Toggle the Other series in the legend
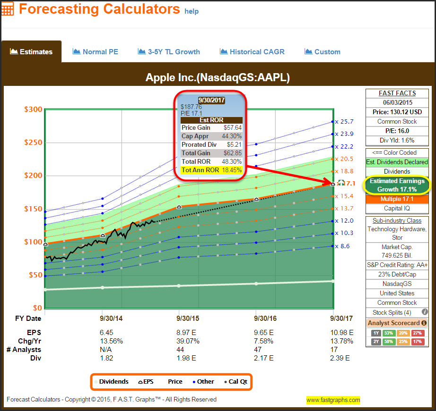This screenshot has width=436, height=411. pos(202,381)
